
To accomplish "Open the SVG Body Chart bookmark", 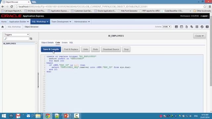I will pos(35,11).
